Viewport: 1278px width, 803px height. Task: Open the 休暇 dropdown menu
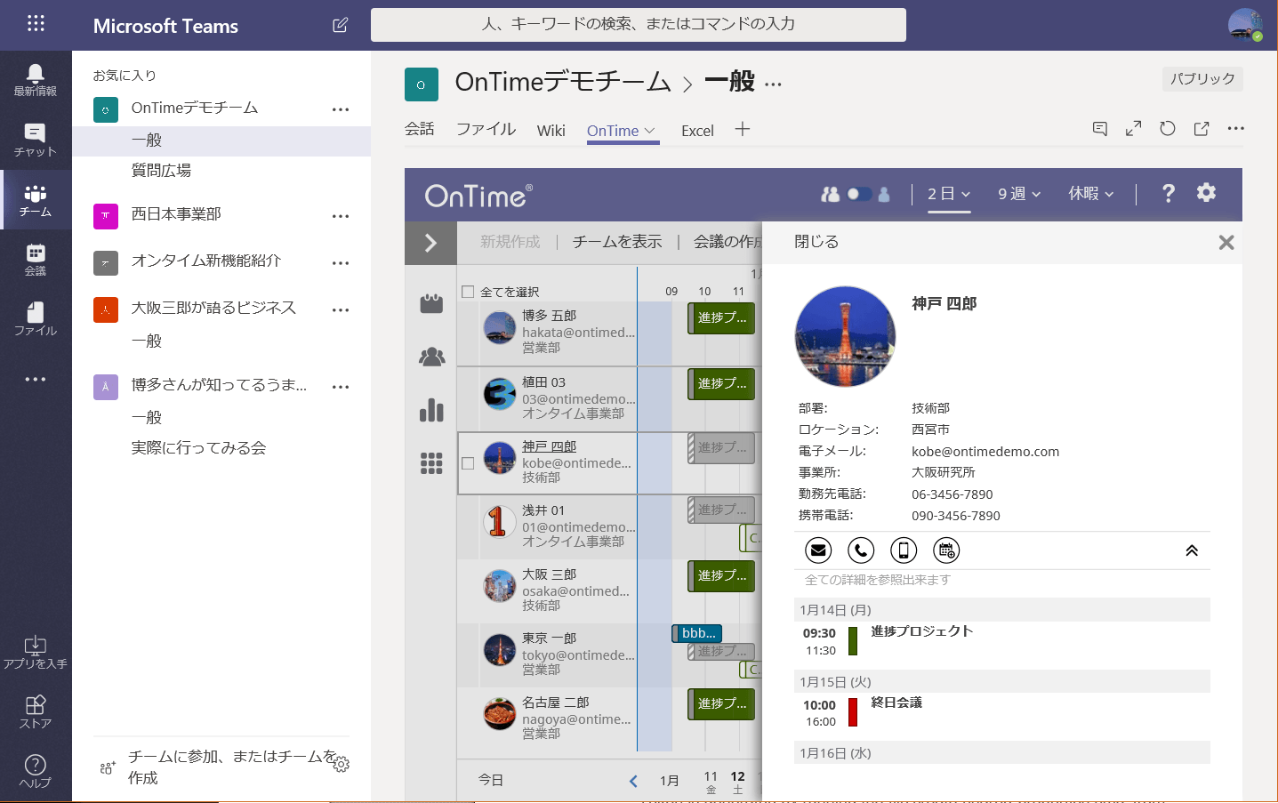point(1090,193)
